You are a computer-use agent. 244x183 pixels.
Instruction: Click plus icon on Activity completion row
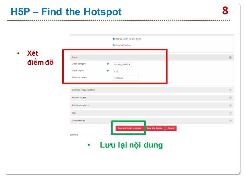[x=230, y=105]
